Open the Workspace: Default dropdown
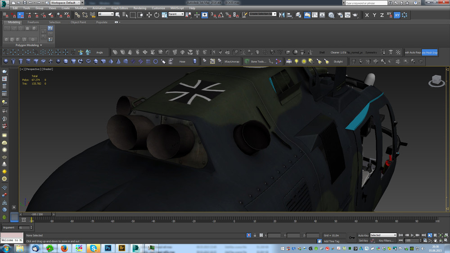The width and height of the screenshot is (450, 253). coord(65,3)
